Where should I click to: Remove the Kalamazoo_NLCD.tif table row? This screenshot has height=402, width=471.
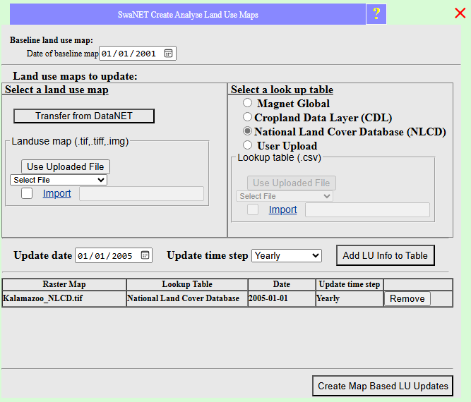(407, 299)
